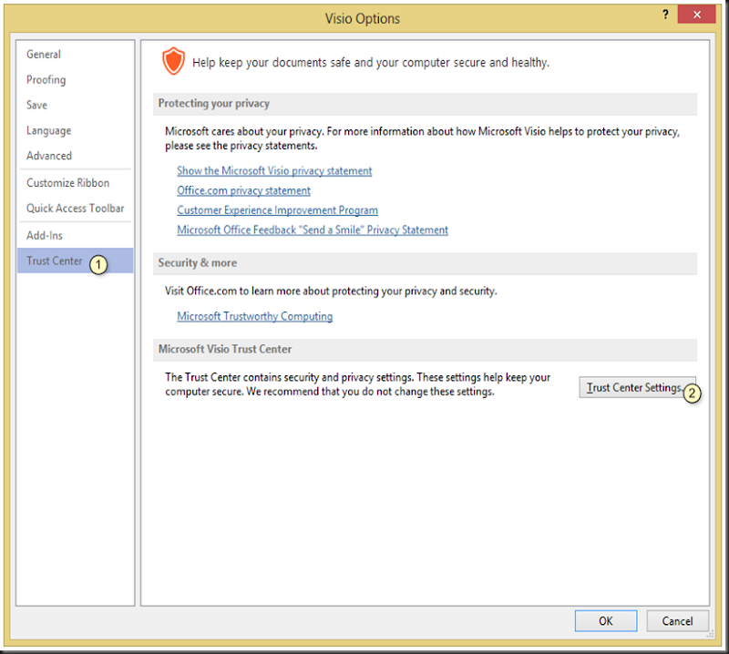
Task: Open the General options category
Action: 44,55
